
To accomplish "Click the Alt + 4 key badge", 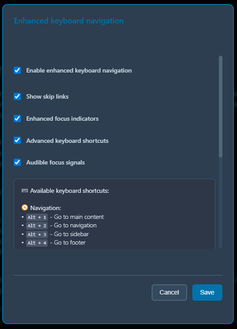I will tap(37, 243).
